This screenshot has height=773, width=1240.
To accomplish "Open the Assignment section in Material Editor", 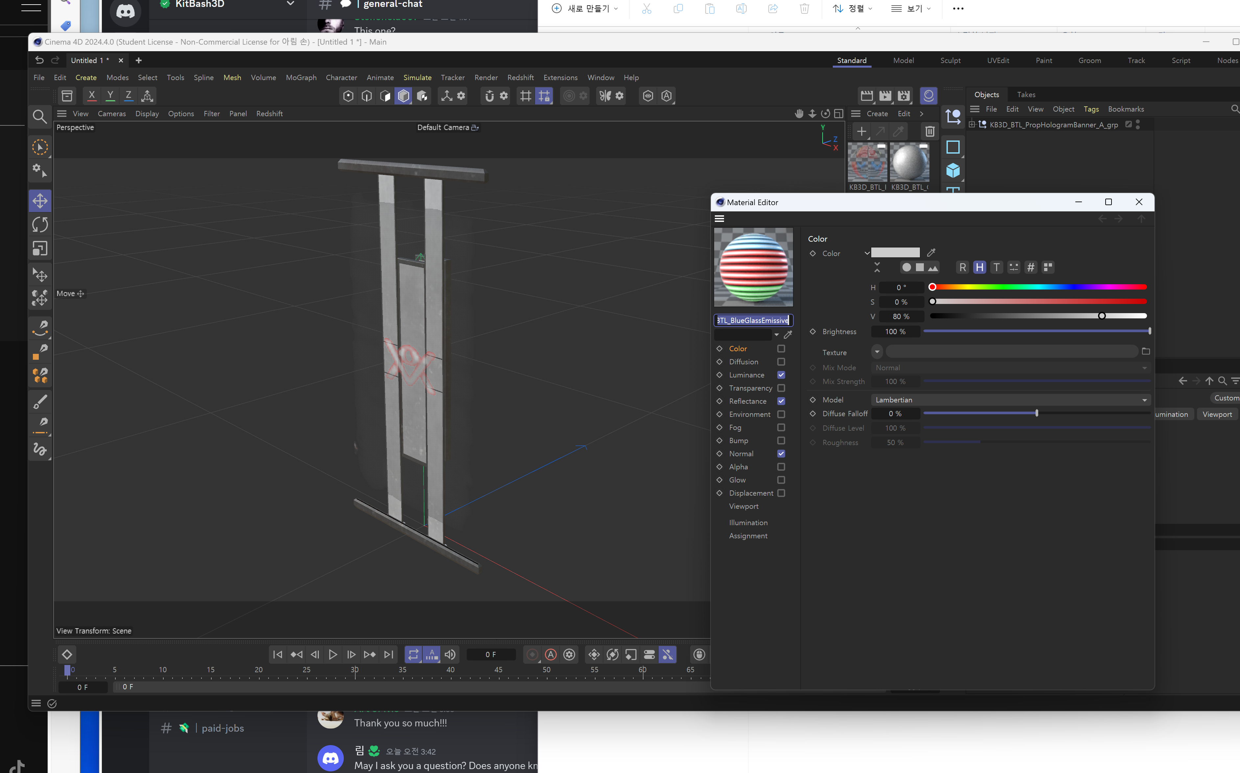I will (748, 536).
